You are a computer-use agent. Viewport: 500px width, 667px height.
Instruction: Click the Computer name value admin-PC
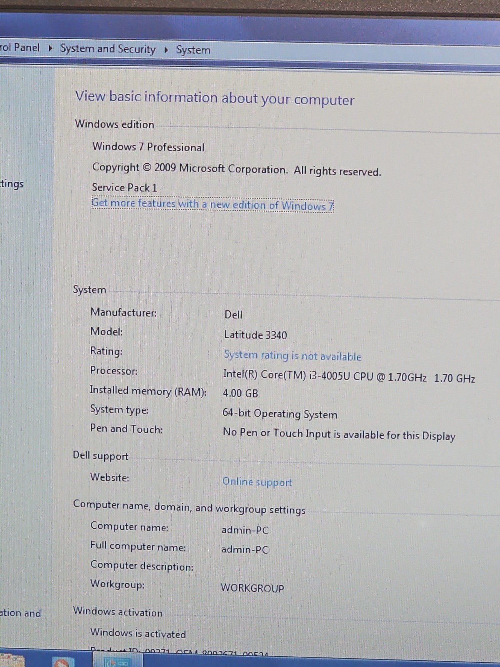point(245,530)
